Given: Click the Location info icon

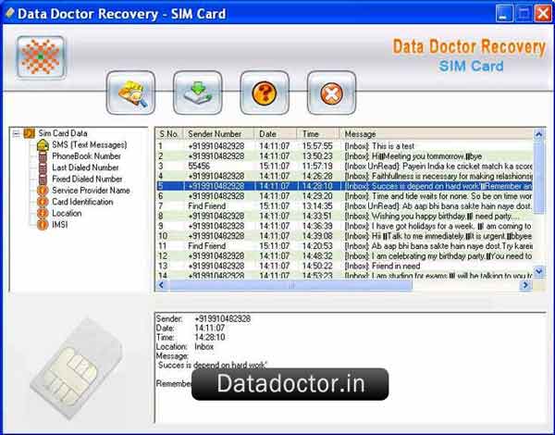Looking at the screenshot, I should 43,213.
